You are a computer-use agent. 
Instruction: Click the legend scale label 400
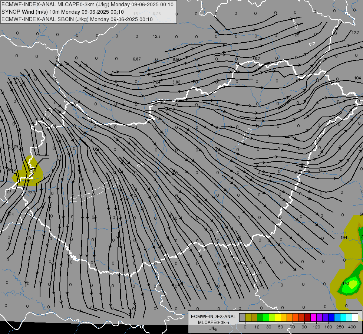[352, 327]
